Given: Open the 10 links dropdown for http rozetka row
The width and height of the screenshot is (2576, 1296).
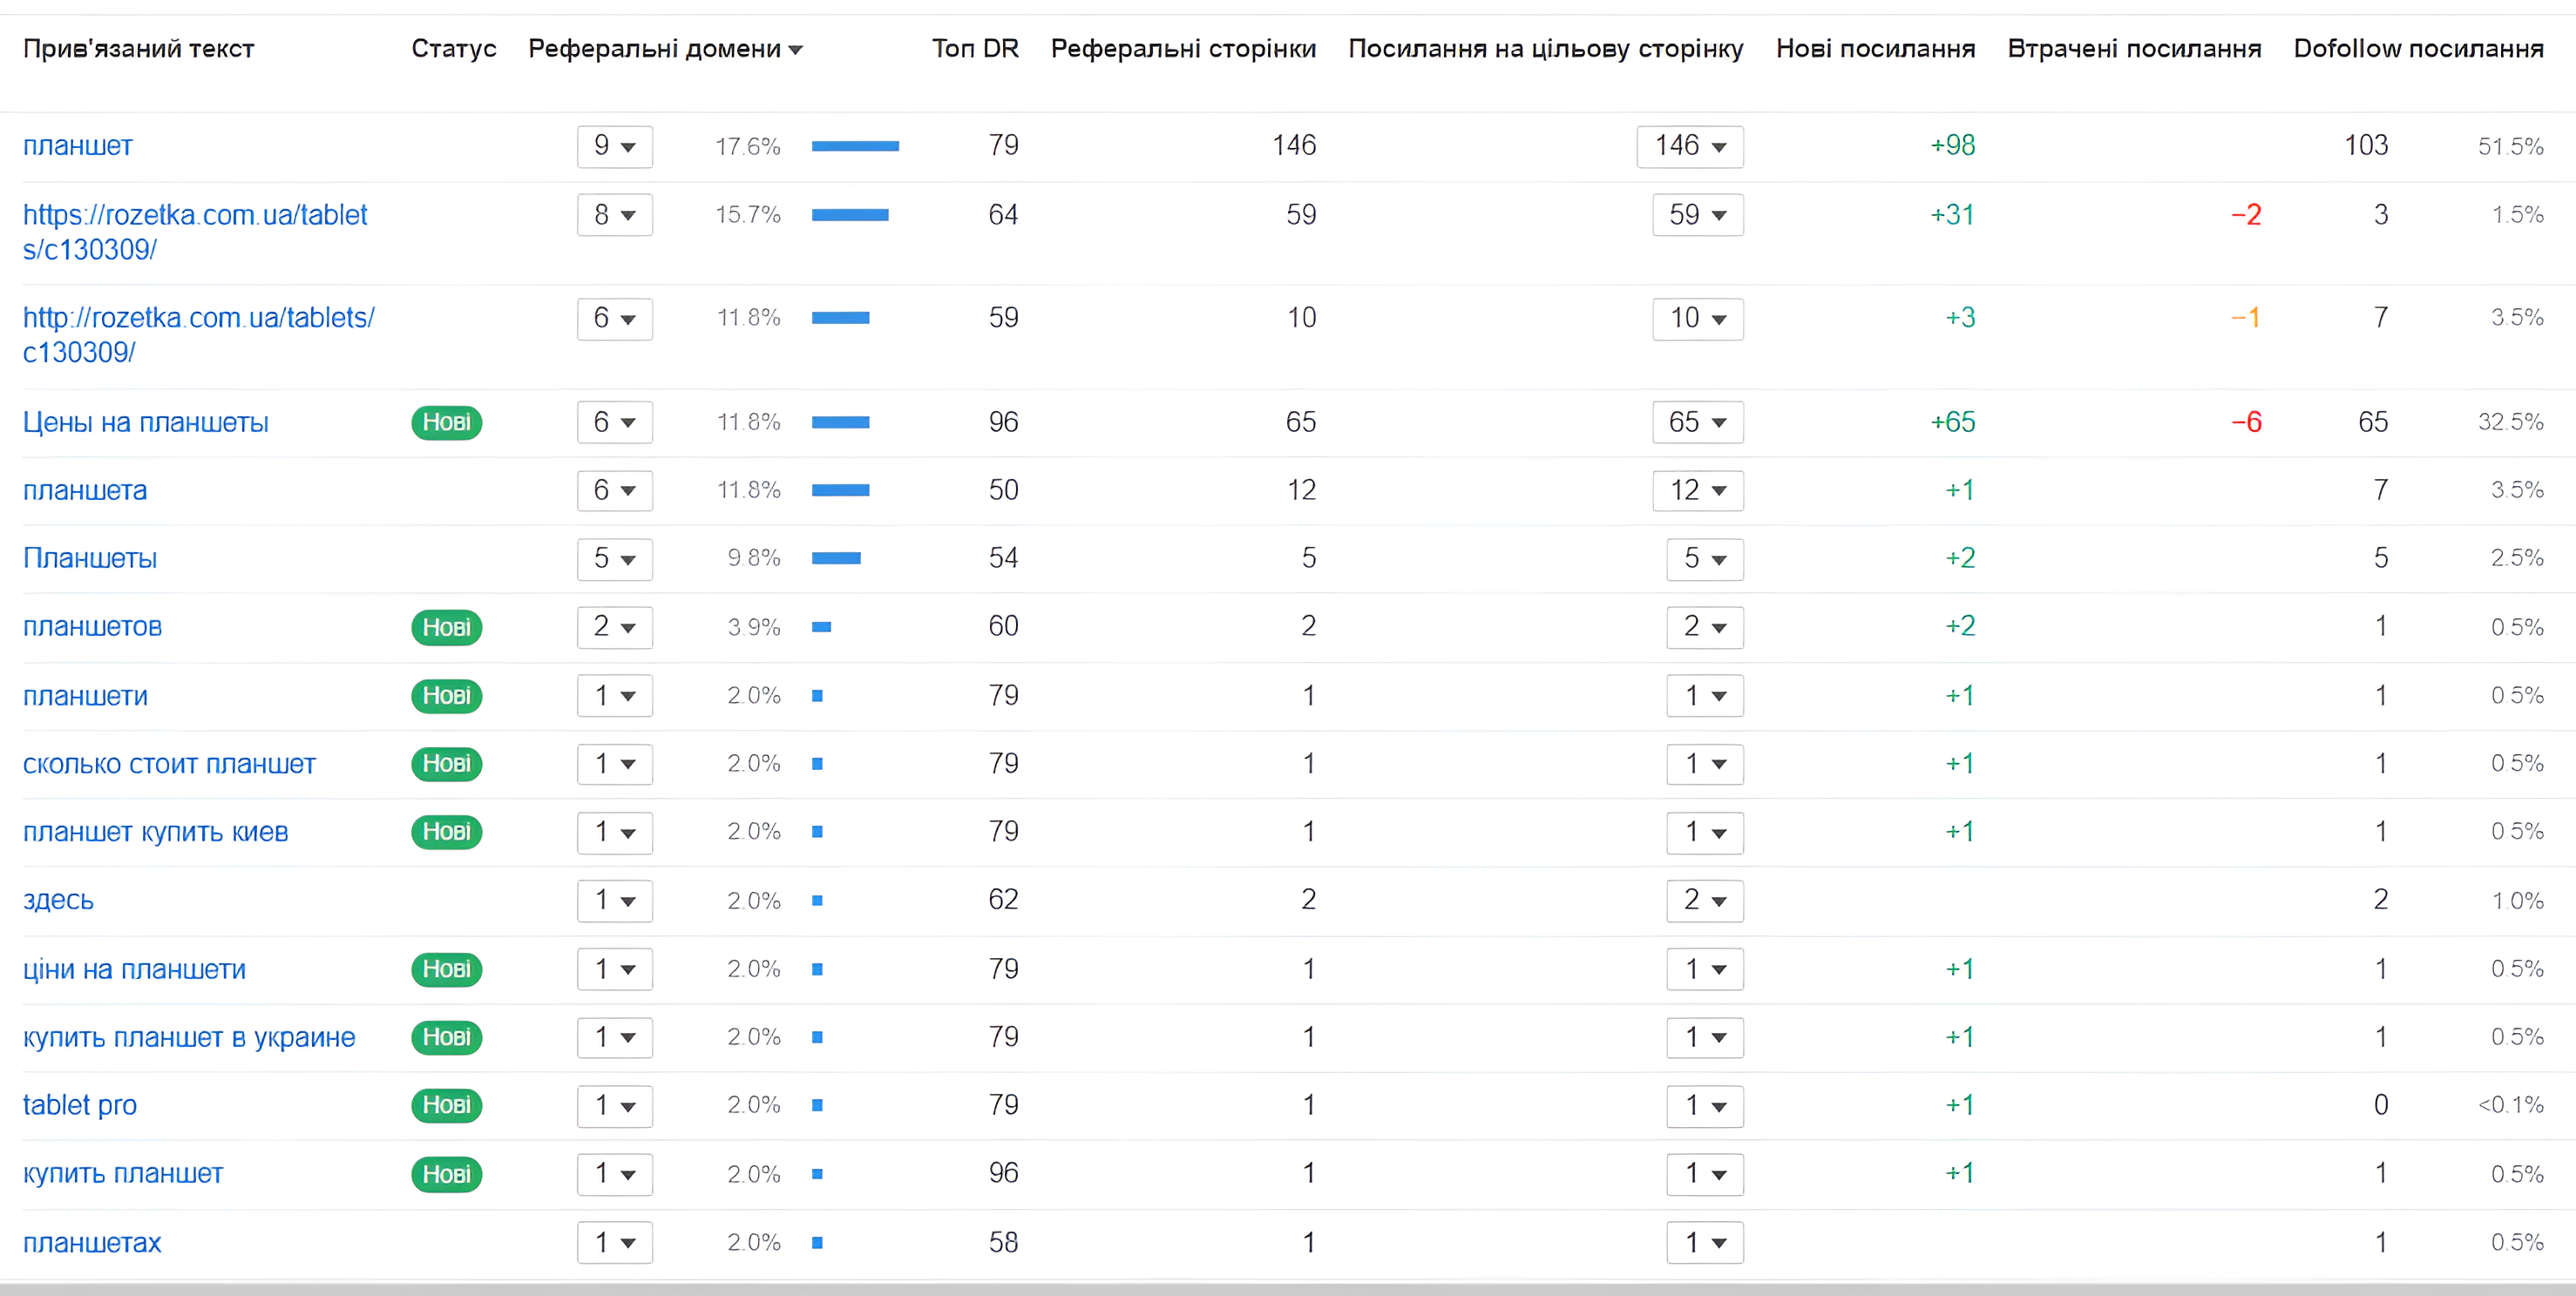Looking at the screenshot, I should pyautogui.click(x=1698, y=319).
